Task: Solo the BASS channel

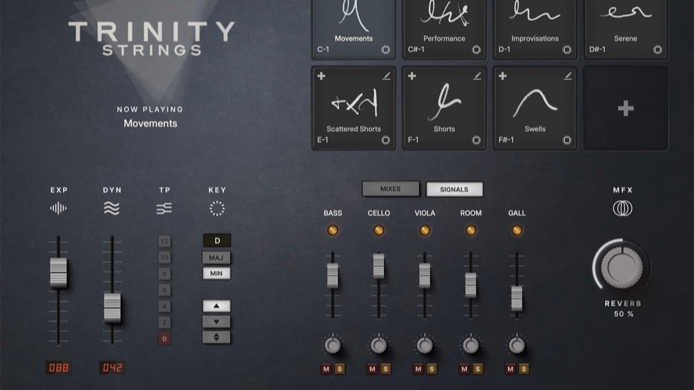Action: click(339, 369)
